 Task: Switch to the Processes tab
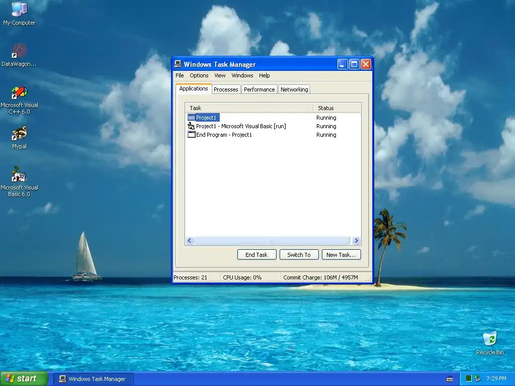226,89
